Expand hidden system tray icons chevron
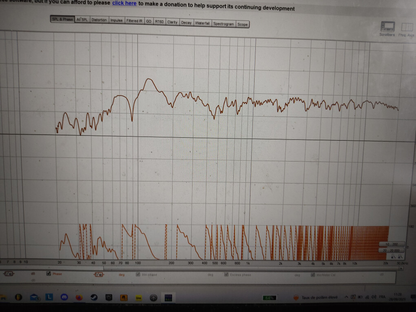The height and width of the screenshot is (312, 416). (x=346, y=297)
